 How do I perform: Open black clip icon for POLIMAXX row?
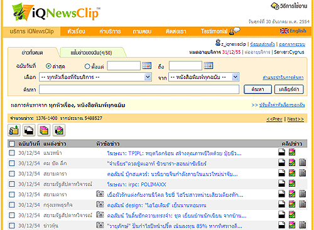(281, 184)
